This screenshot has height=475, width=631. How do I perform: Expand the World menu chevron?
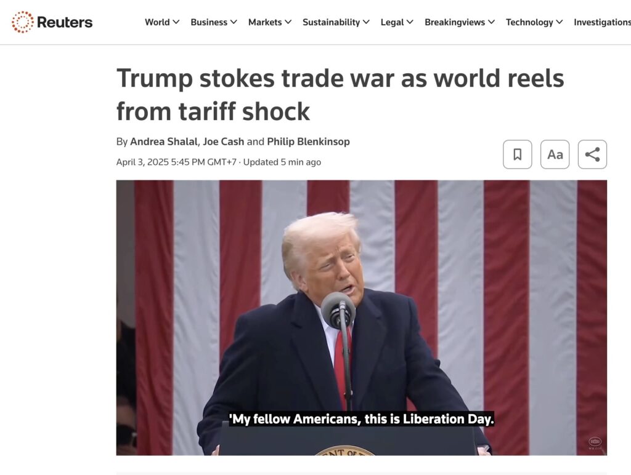(x=176, y=22)
